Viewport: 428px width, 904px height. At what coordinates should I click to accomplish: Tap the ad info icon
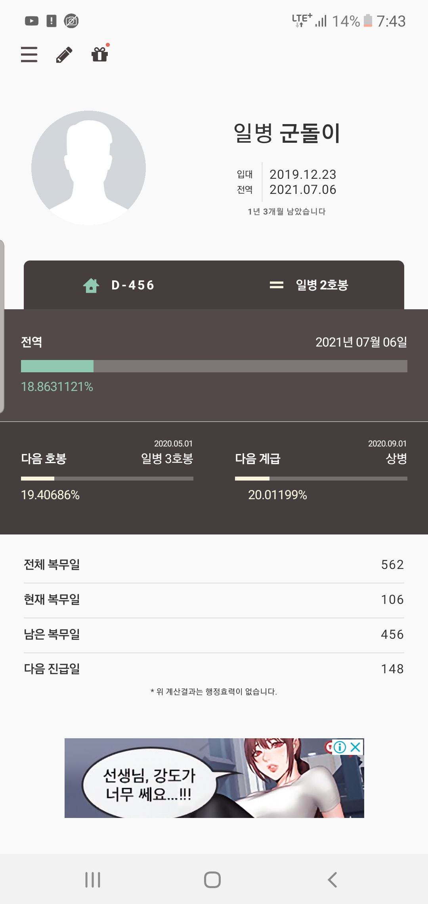coord(340,747)
